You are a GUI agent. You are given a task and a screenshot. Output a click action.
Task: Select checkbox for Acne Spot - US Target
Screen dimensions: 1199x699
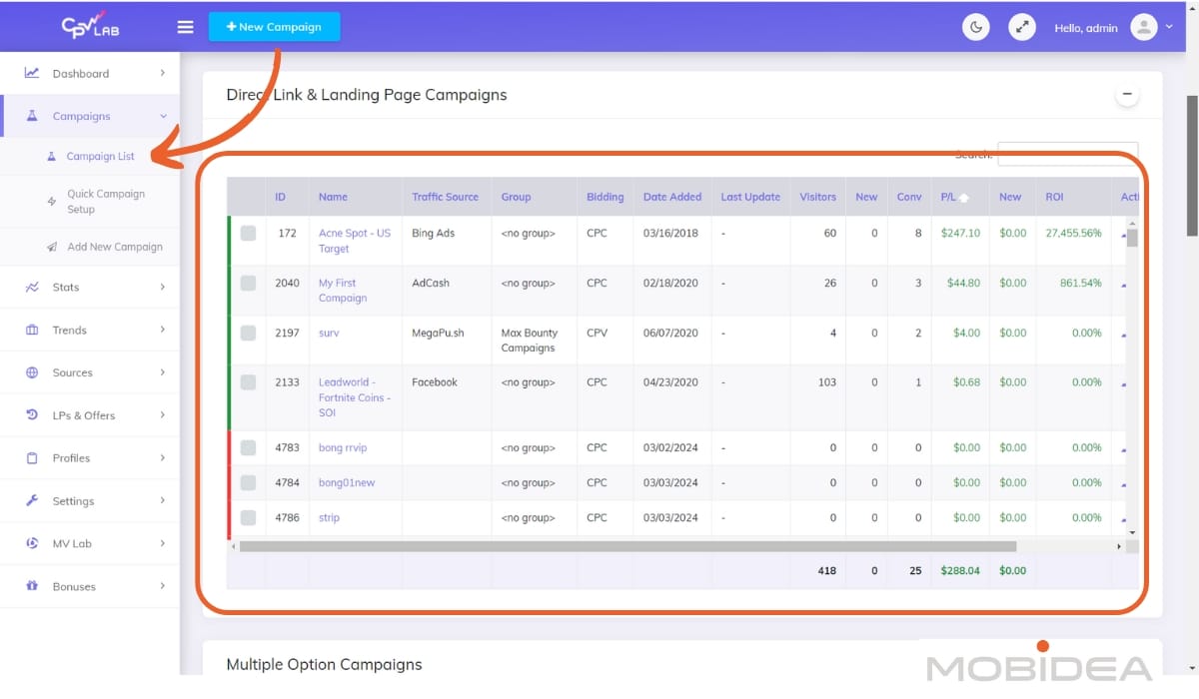pos(248,233)
